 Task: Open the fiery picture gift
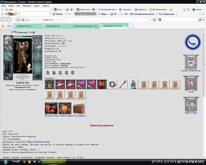(51, 108)
